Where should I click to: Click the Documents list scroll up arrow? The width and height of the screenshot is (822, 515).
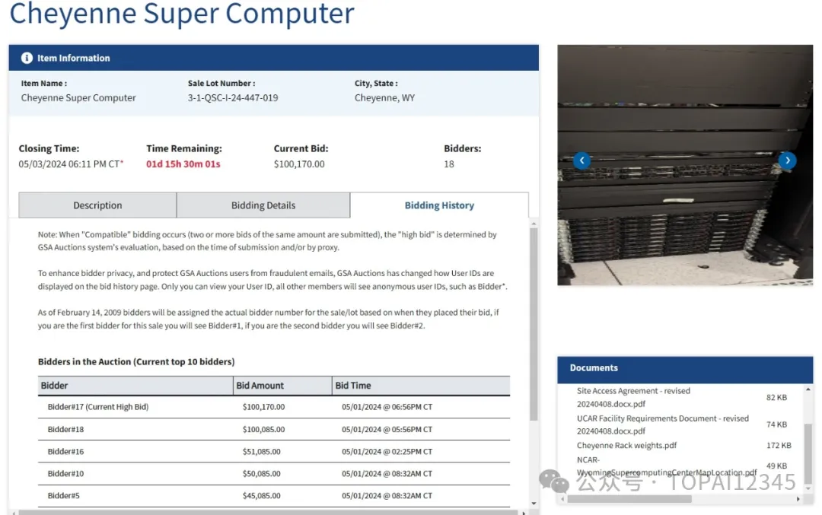pos(808,389)
